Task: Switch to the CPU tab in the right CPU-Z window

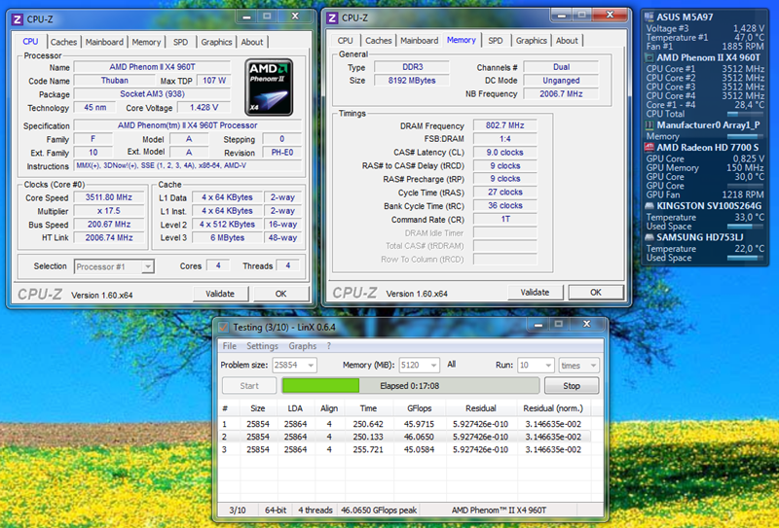Action: [x=346, y=41]
